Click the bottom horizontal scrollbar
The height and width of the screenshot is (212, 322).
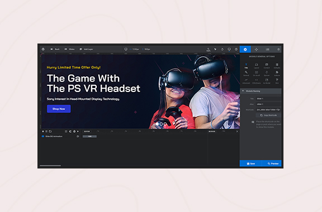tap(50, 166)
